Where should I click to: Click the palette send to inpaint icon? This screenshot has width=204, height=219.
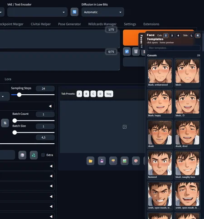(136, 161)
